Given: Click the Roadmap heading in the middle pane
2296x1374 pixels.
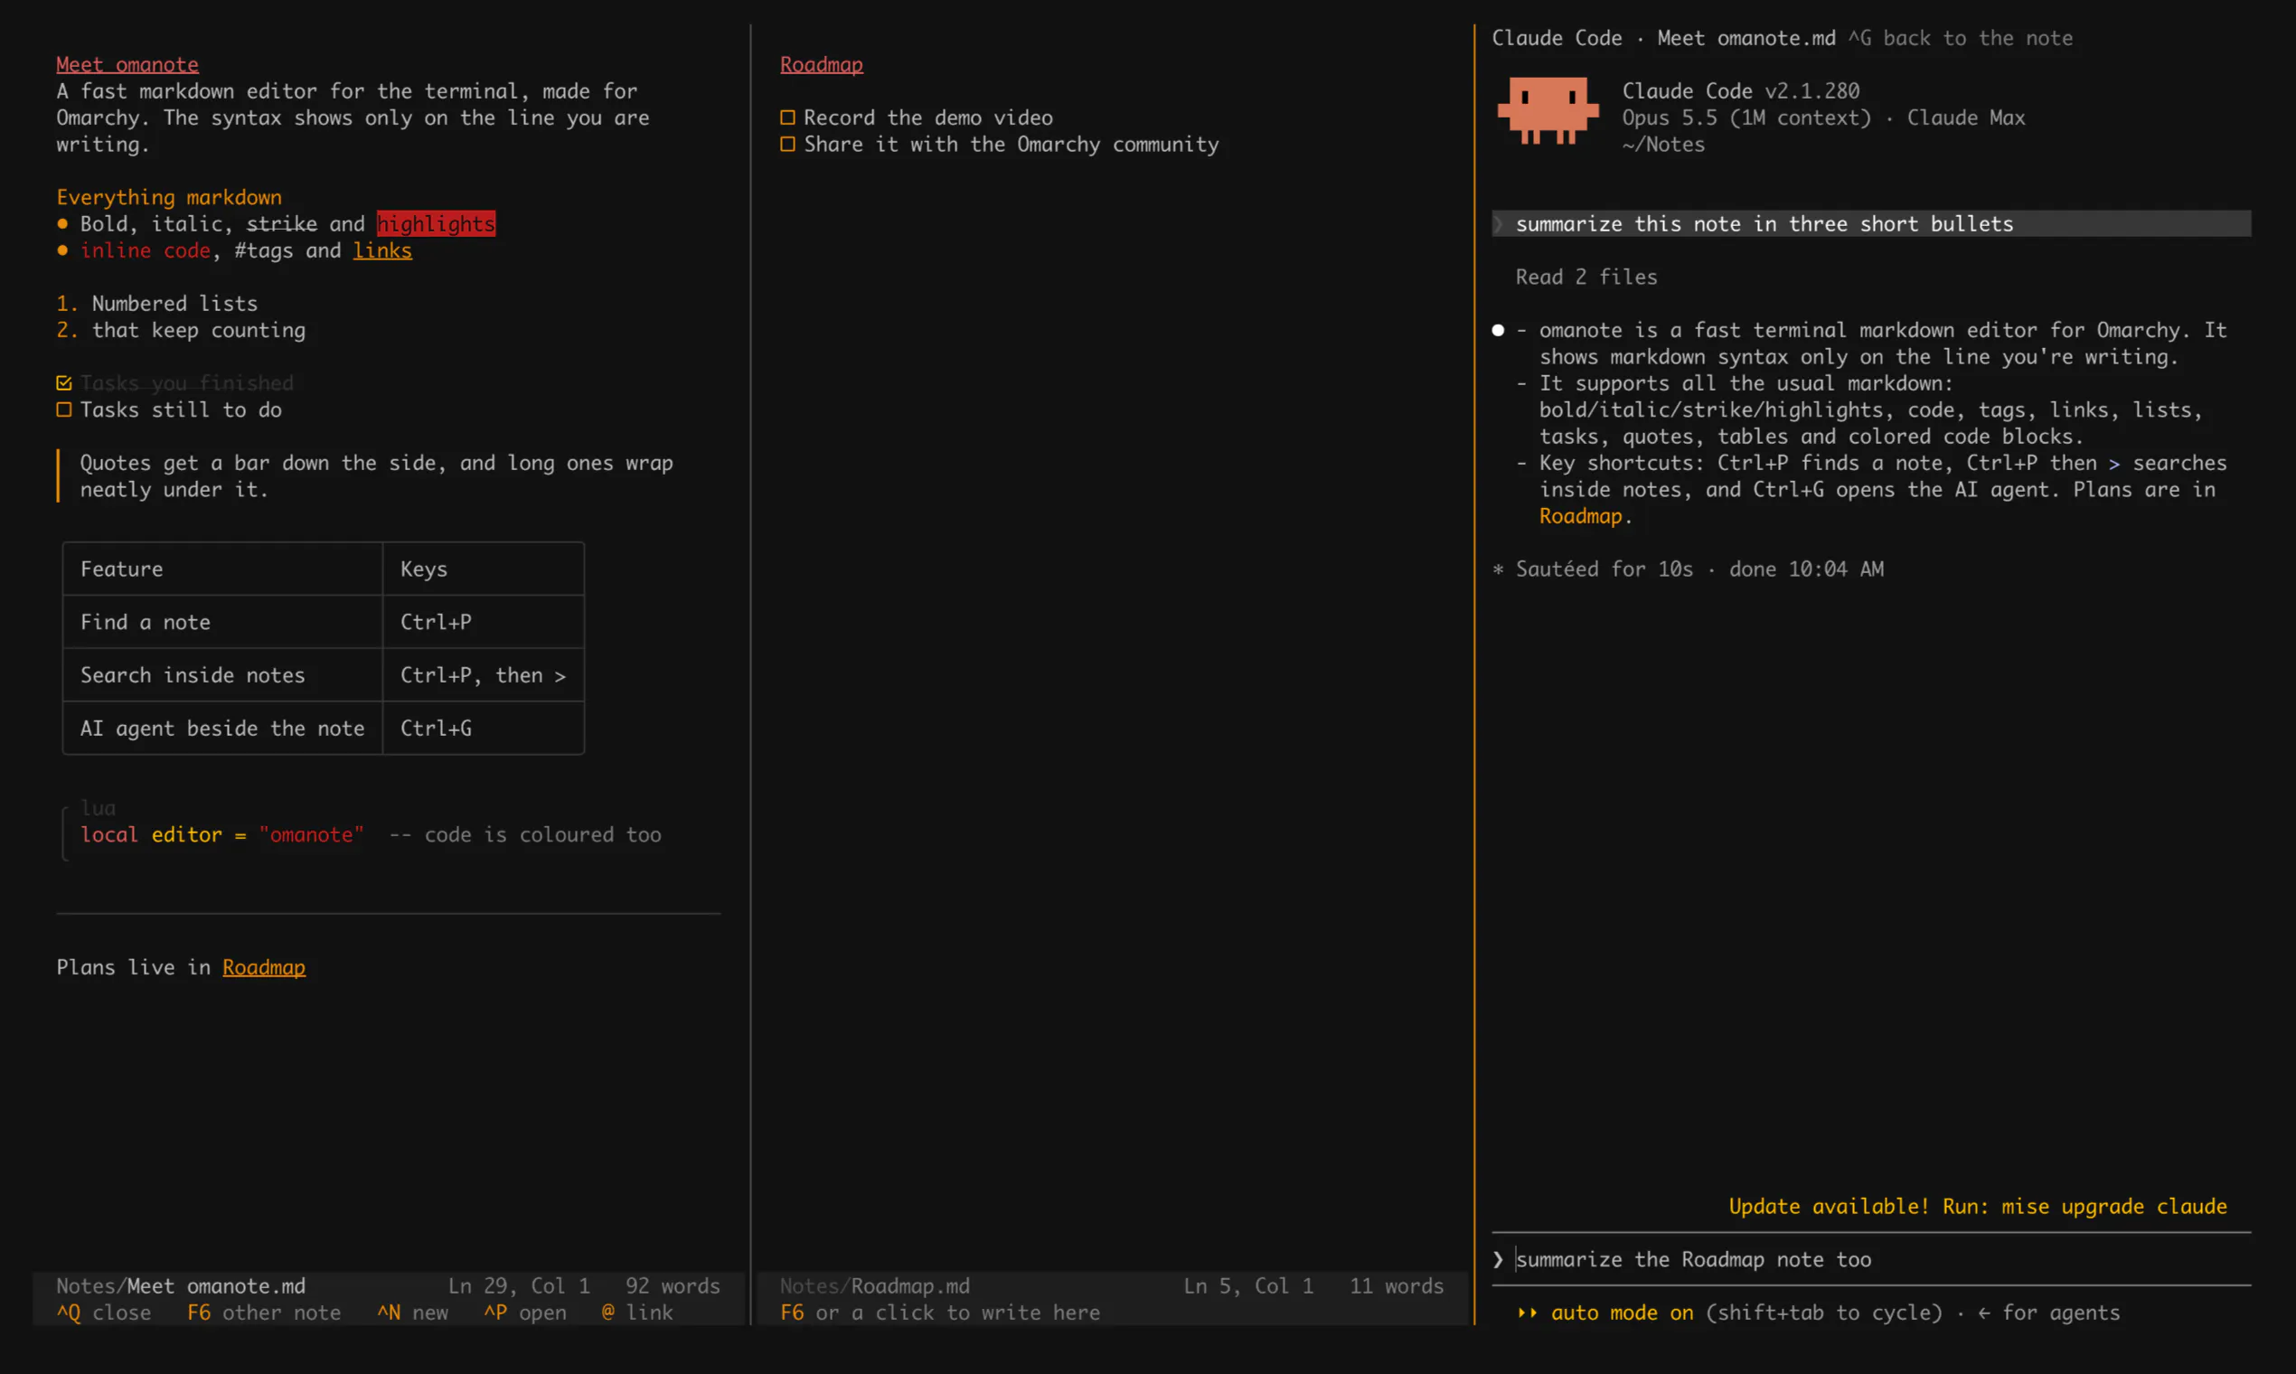Looking at the screenshot, I should 821,64.
